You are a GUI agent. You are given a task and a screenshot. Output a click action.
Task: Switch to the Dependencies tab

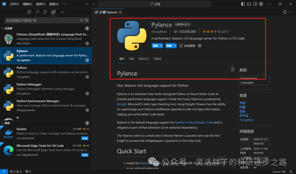pos(157,59)
